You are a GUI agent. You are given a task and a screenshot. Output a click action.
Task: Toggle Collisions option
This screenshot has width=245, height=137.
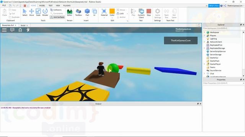pyautogui.click(x=56, y=10)
